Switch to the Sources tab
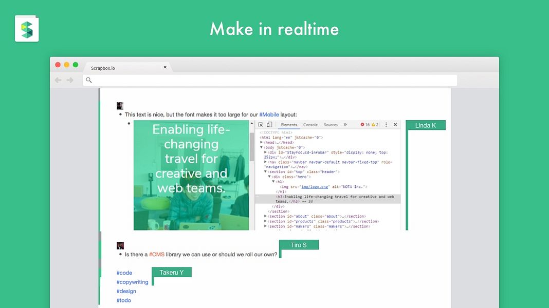This screenshot has width=549, height=308. tap(331, 125)
